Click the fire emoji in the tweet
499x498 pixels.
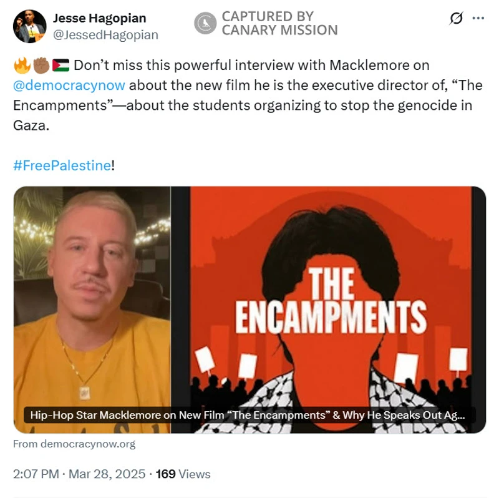(x=22, y=66)
